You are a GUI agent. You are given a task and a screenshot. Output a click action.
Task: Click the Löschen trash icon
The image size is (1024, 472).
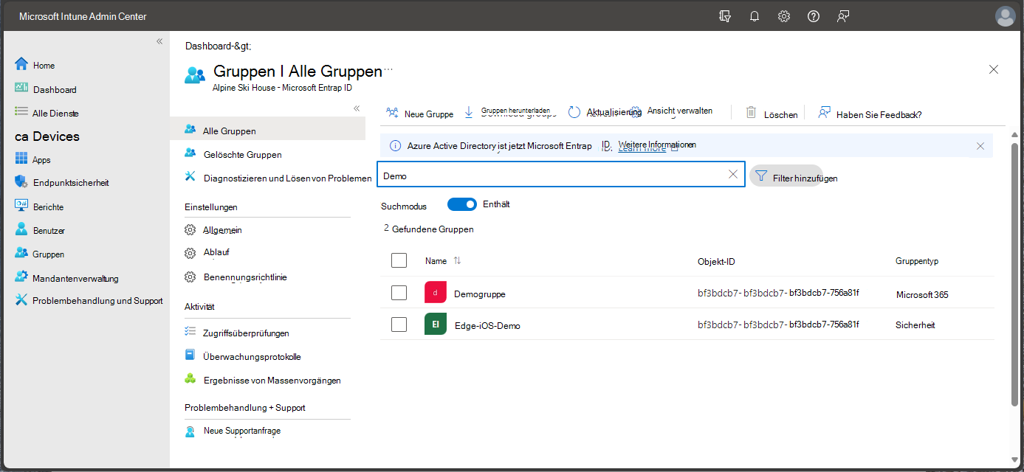pyautogui.click(x=751, y=113)
